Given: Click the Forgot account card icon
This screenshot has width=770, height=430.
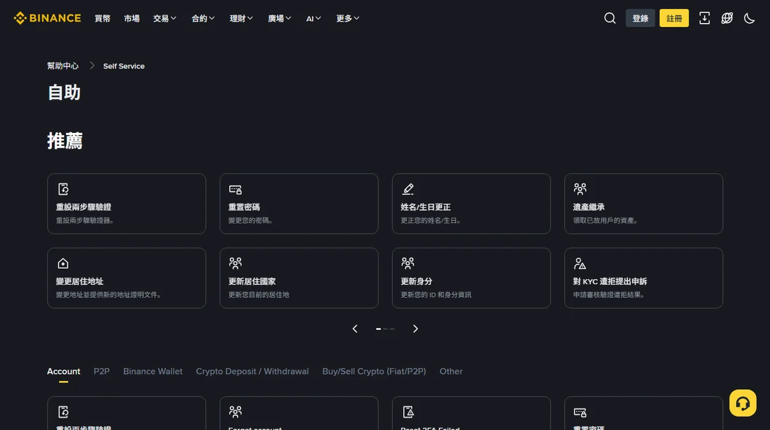Looking at the screenshot, I should (235, 412).
